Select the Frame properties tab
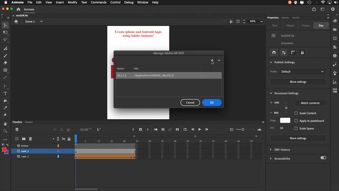 click(x=306, y=25)
